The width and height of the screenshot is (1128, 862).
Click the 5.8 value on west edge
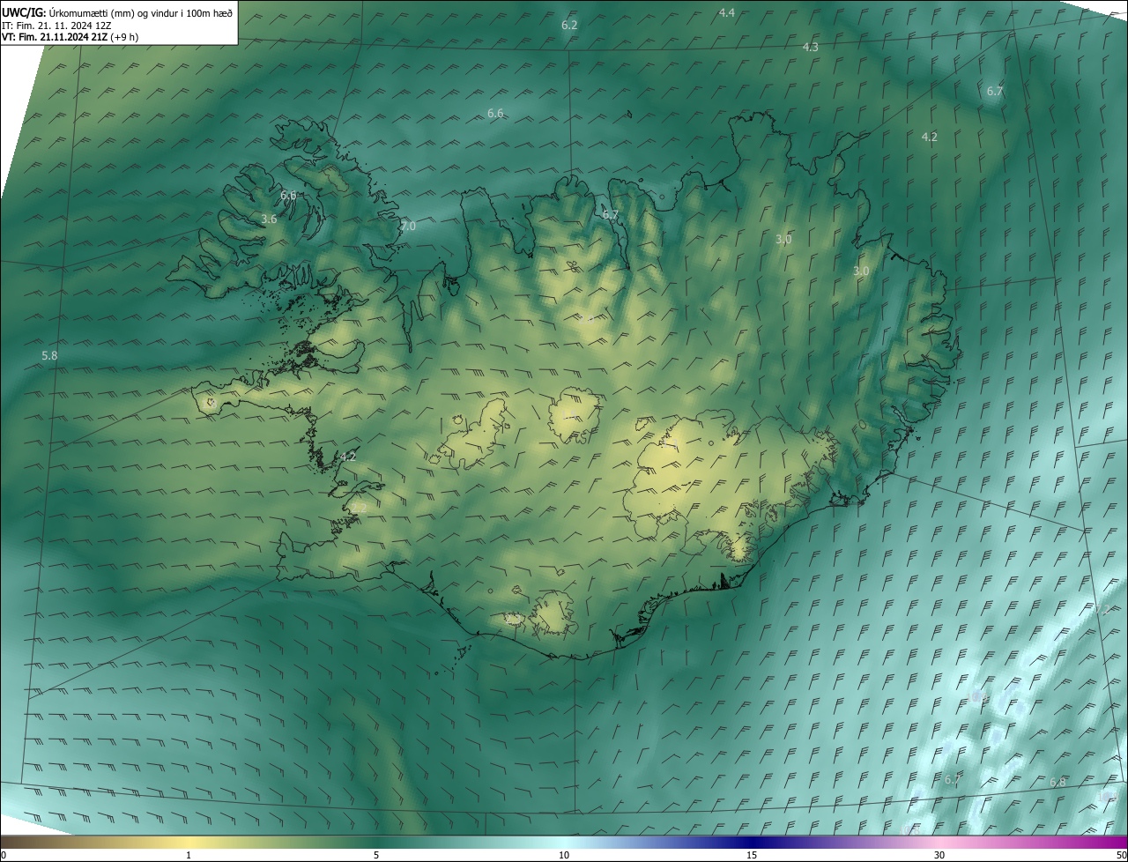pos(49,355)
